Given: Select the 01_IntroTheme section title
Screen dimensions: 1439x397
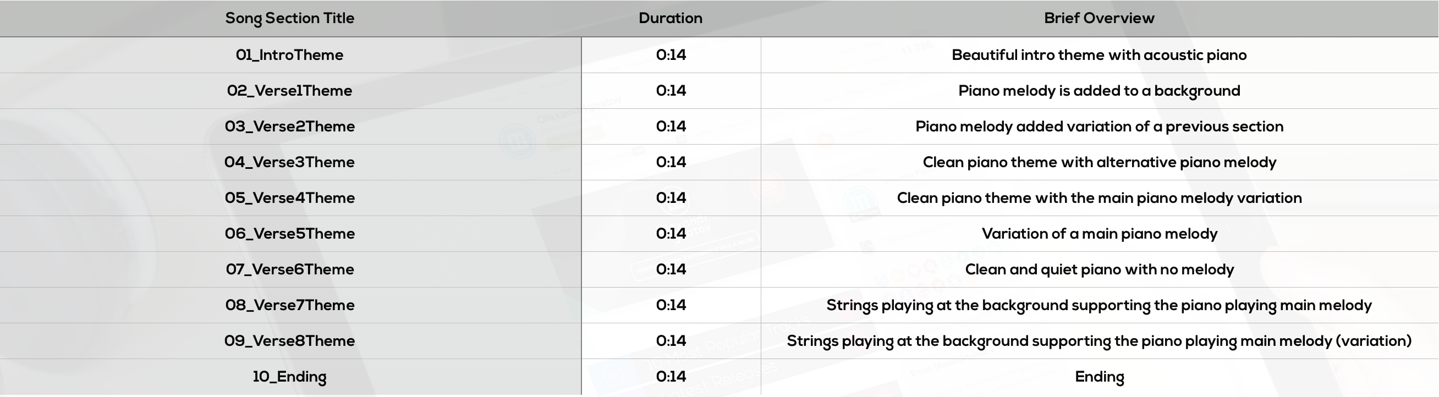Looking at the screenshot, I should 289,56.
